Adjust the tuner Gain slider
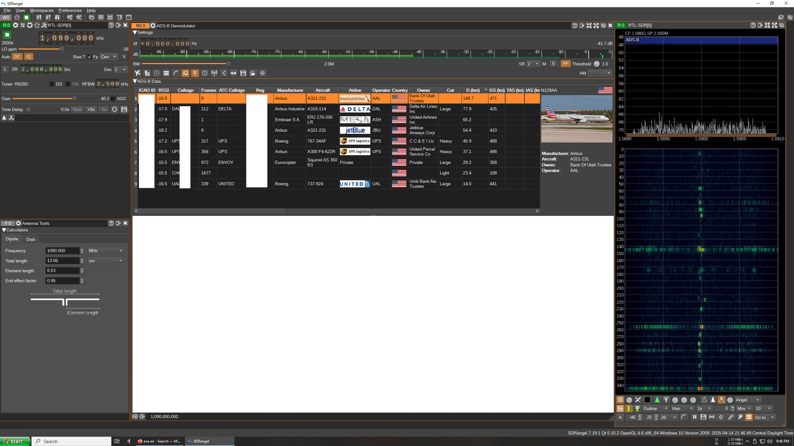The height and width of the screenshot is (446, 794). tap(74, 98)
